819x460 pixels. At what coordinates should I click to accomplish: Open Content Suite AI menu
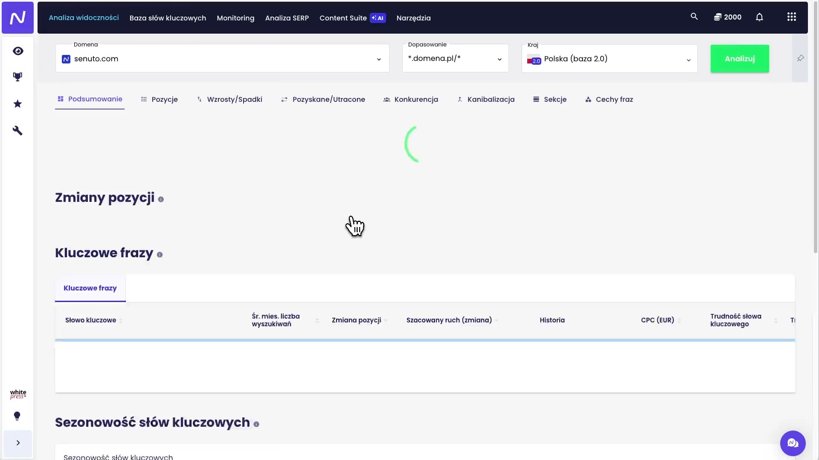point(352,18)
